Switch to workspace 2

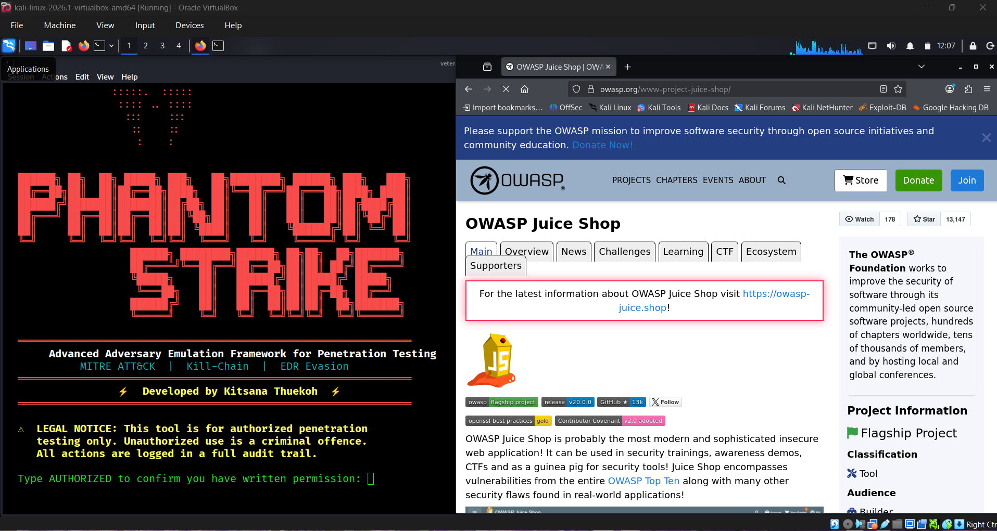point(146,46)
